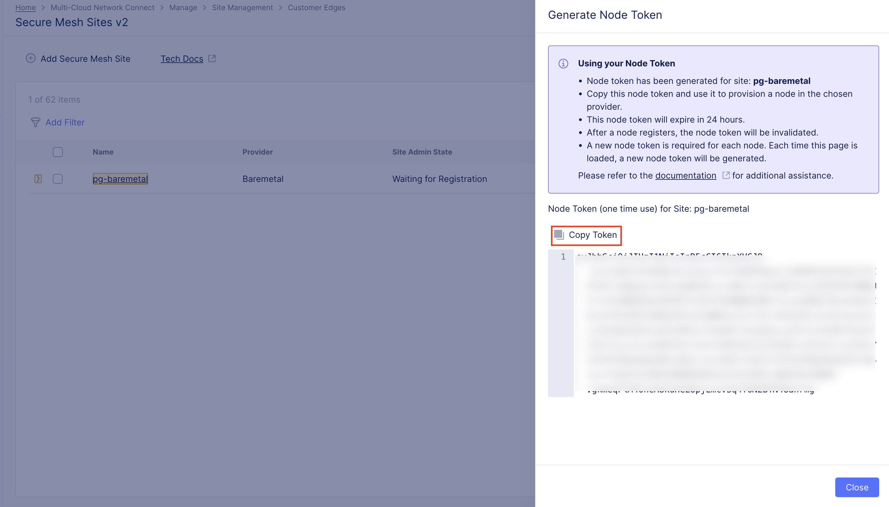Viewport: 889px width, 507px height.
Task: Toggle the select-all checkbox in table header
Action: pyautogui.click(x=58, y=152)
